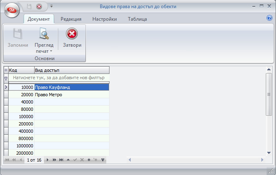Switch to the Таблица tab

[x=137, y=19]
